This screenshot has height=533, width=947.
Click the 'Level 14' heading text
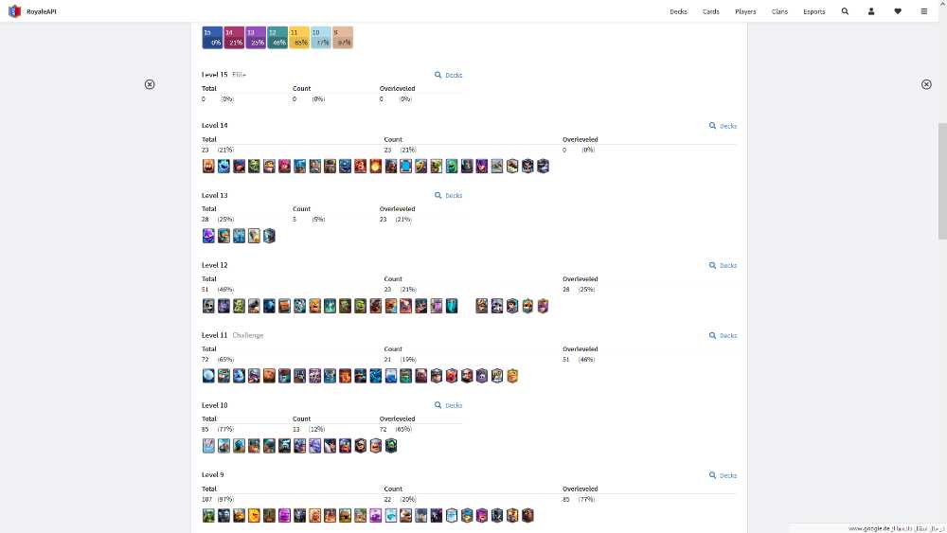[214, 126]
